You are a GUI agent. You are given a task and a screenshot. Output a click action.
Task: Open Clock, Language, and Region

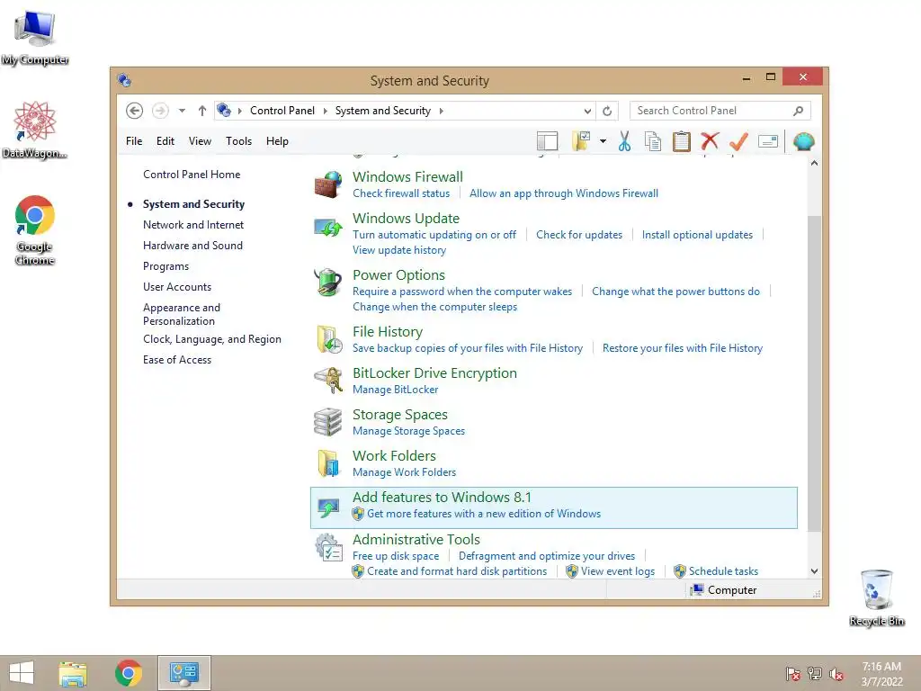click(212, 339)
